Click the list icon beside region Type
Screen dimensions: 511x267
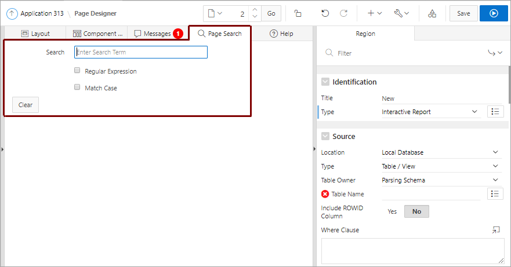pos(495,112)
